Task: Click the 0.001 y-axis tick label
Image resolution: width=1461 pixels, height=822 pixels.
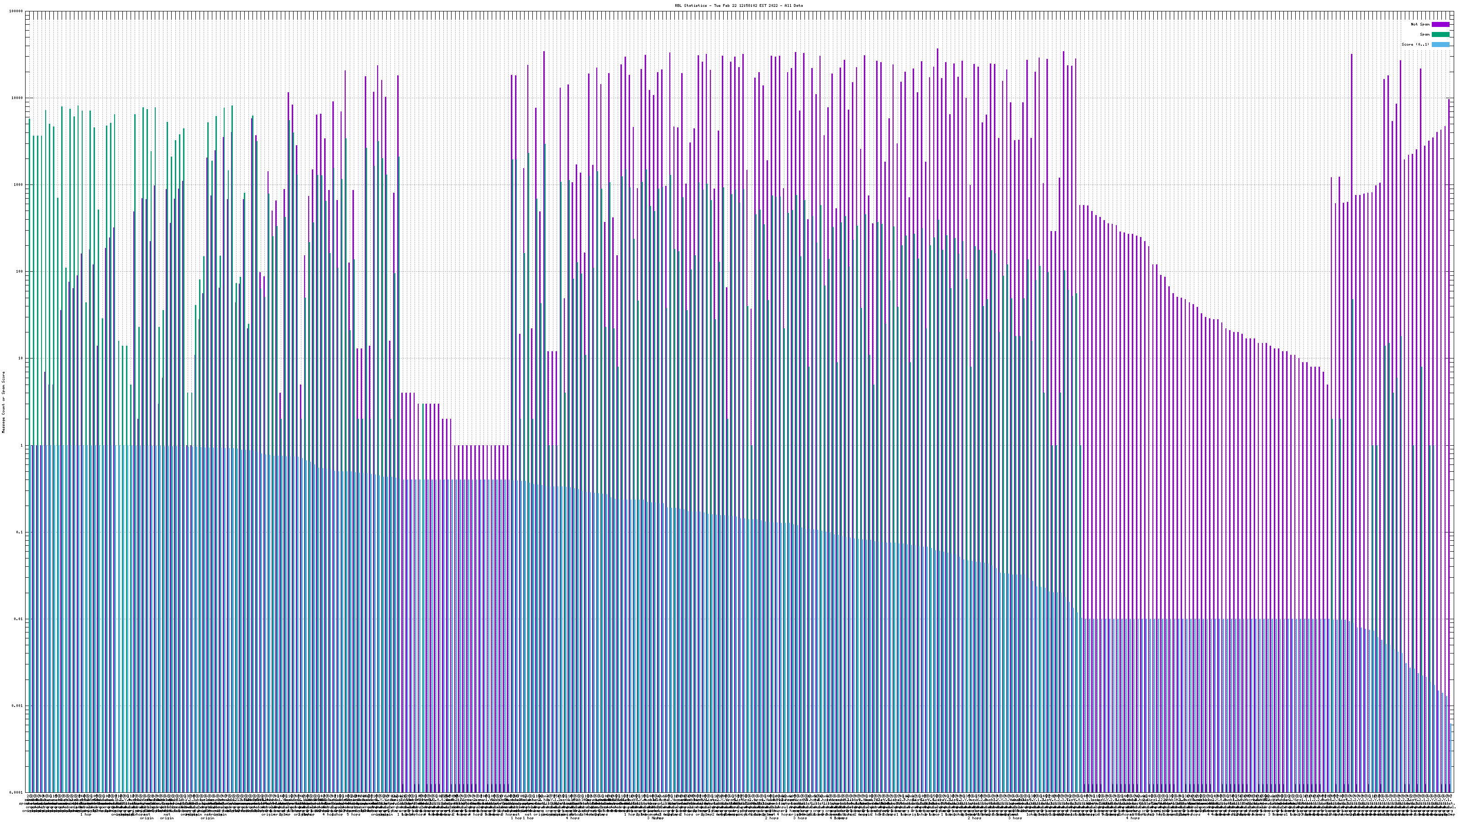Action: pyautogui.click(x=18, y=706)
